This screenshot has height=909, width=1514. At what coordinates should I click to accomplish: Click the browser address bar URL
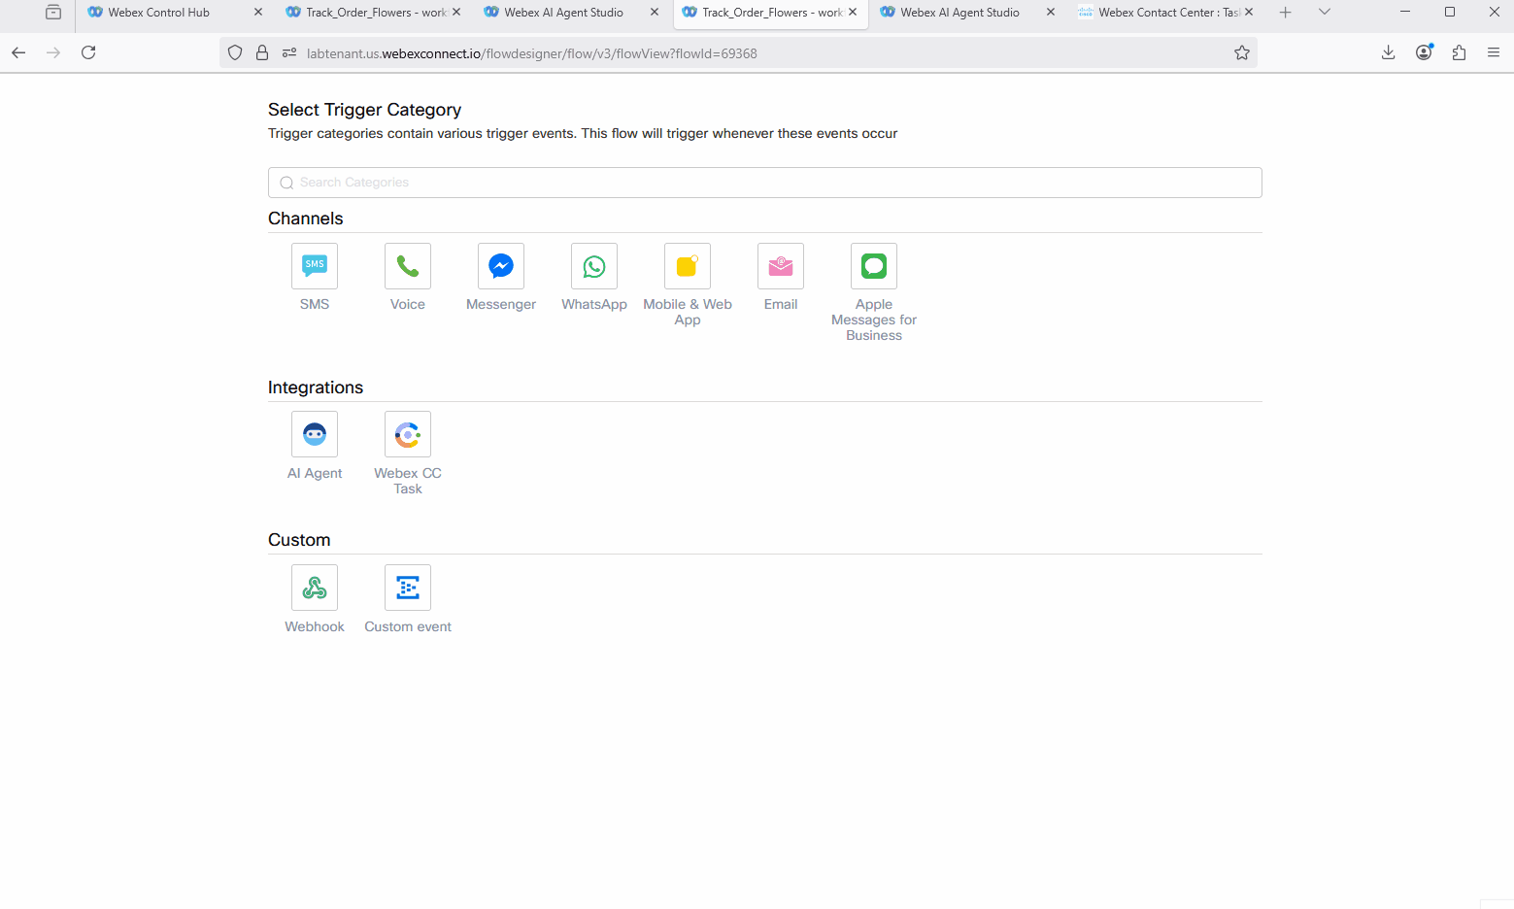pos(531,53)
